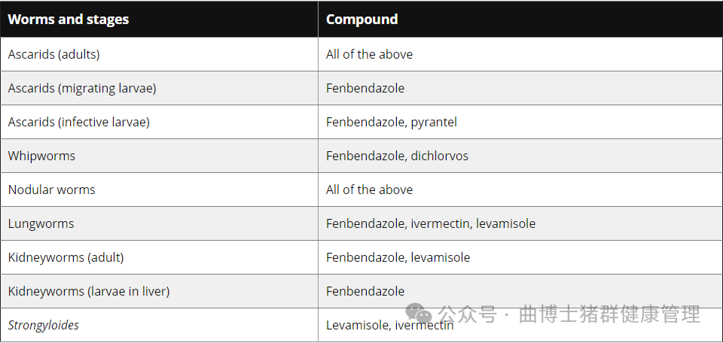This screenshot has height=343, width=723.
Task: Click 'Ascarids (infective larvae)' row label
Action: pyautogui.click(x=79, y=122)
